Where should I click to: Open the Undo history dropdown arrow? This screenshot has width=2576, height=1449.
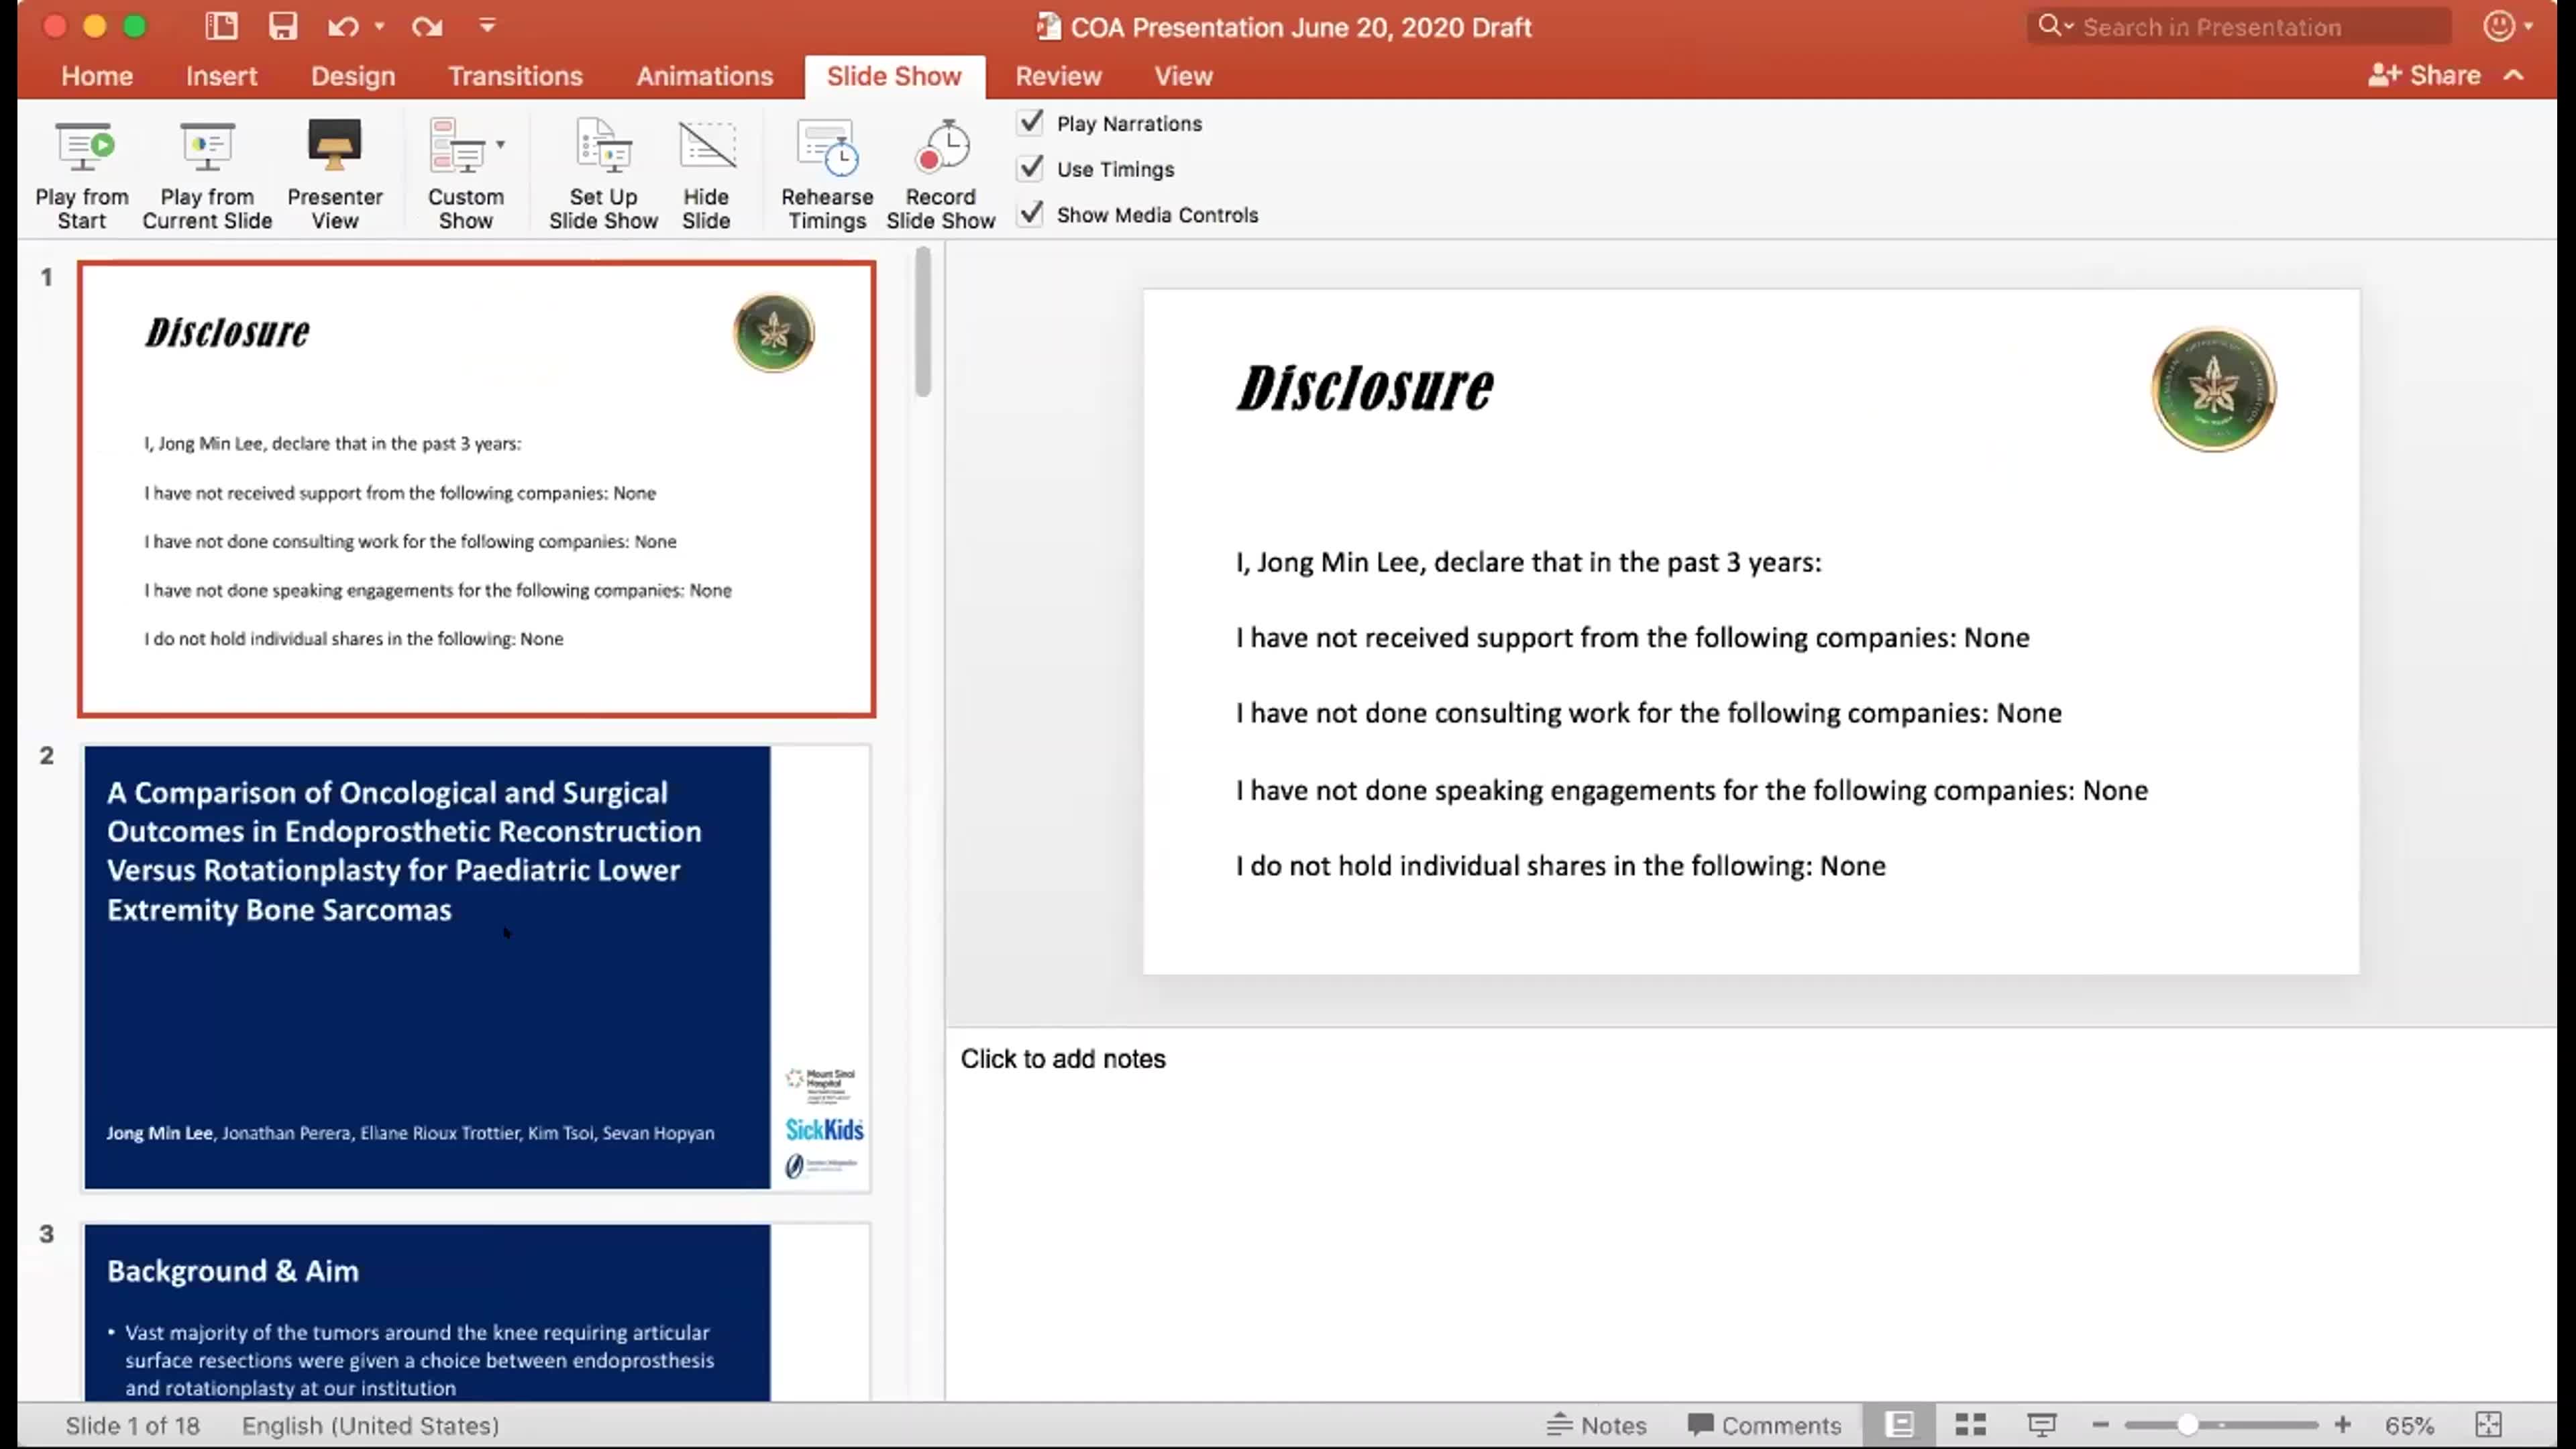point(380,27)
